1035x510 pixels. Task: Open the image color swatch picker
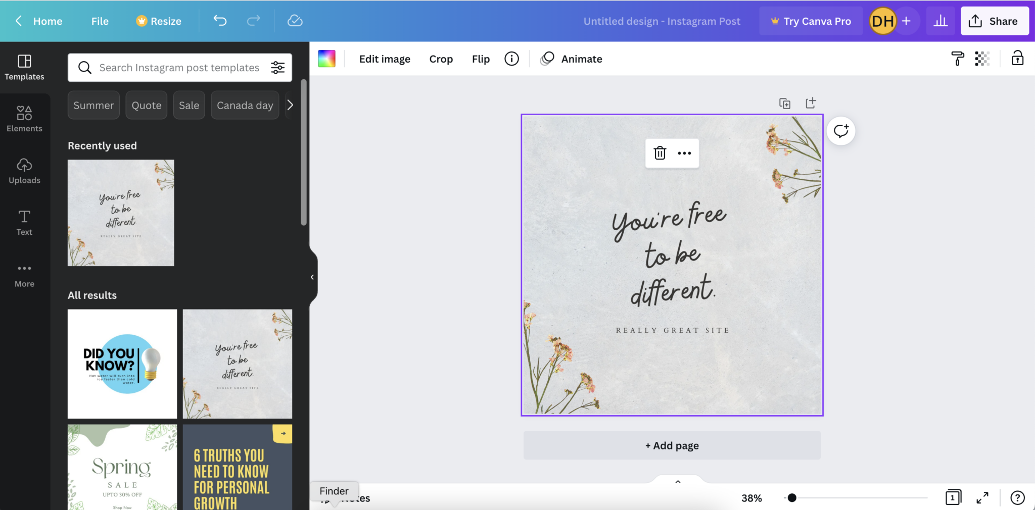[326, 59]
